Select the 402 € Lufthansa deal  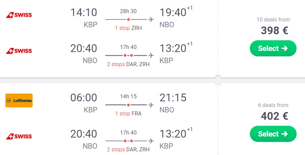click(273, 134)
